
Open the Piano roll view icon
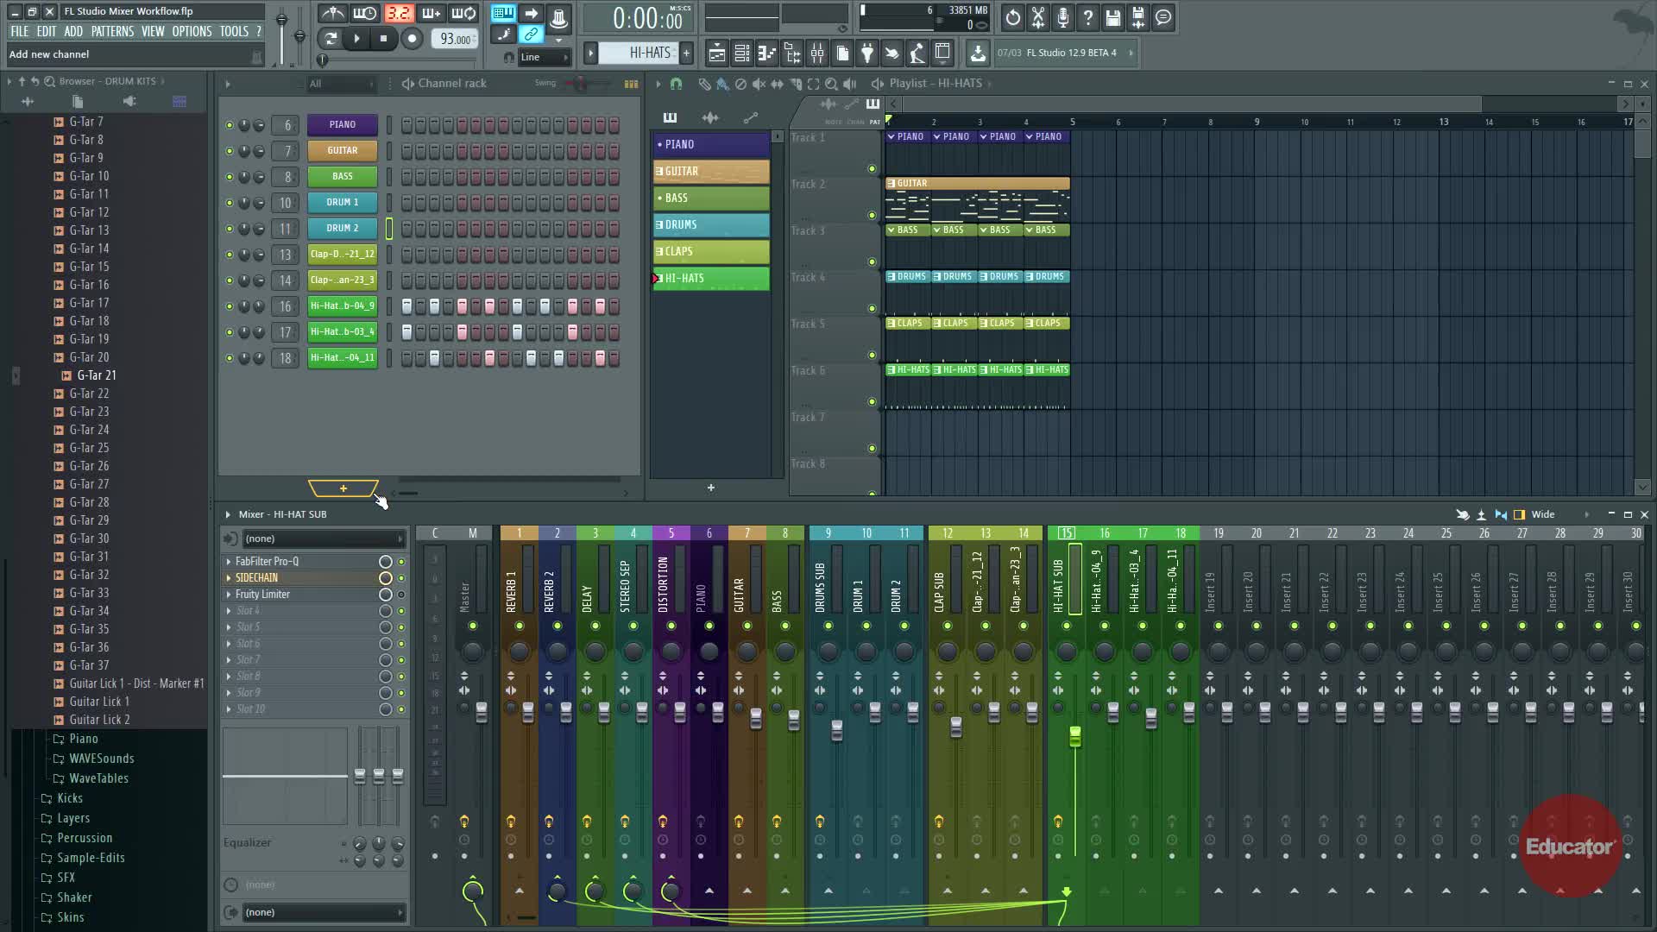click(x=766, y=54)
